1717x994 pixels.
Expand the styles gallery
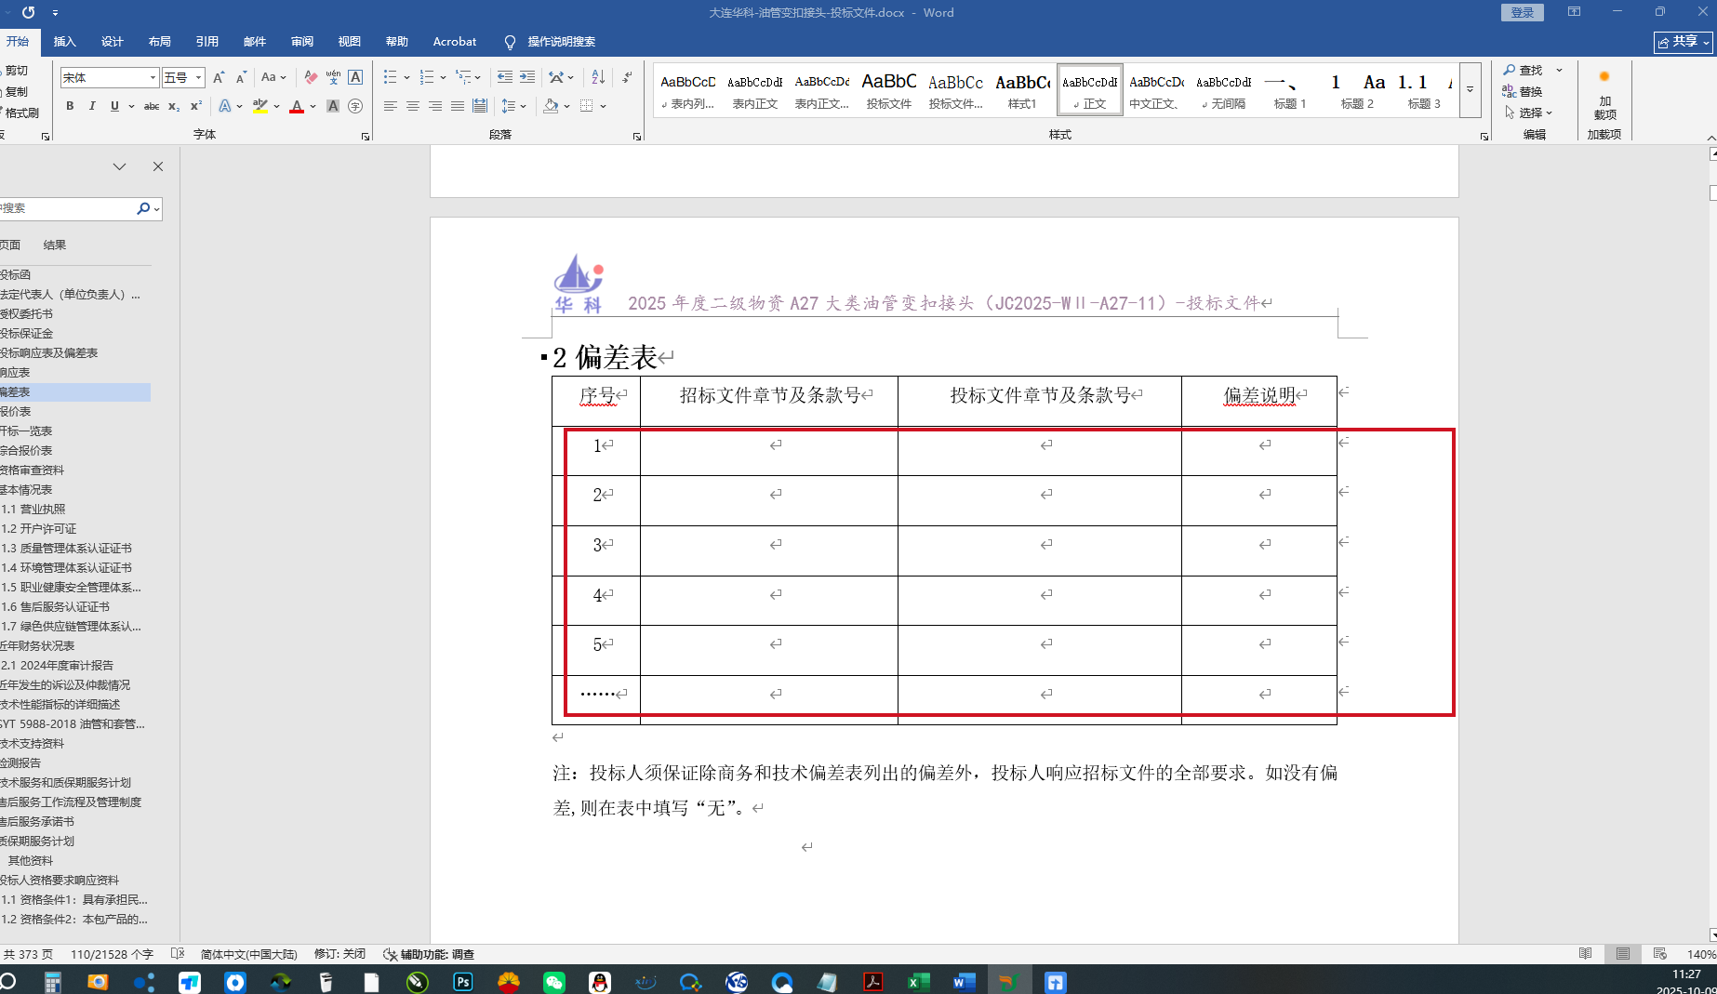coord(1471,90)
